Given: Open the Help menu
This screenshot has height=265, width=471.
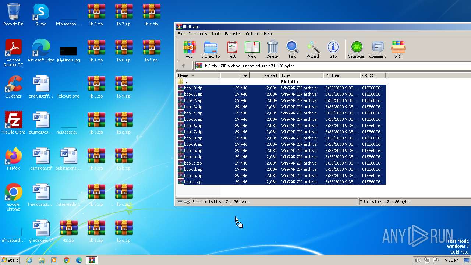Looking at the screenshot, I should (268, 34).
